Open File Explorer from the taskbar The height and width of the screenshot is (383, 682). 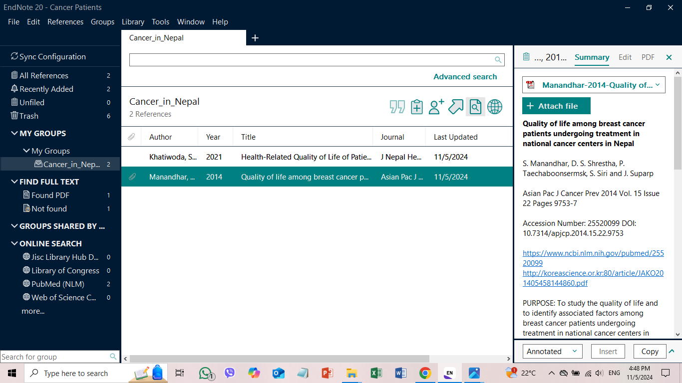coord(351,373)
